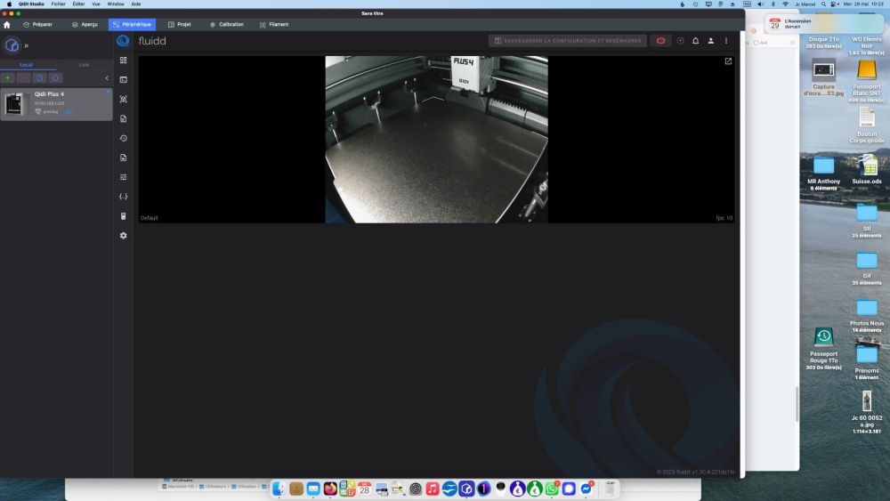Open the Éditer menu

pyautogui.click(x=78, y=4)
